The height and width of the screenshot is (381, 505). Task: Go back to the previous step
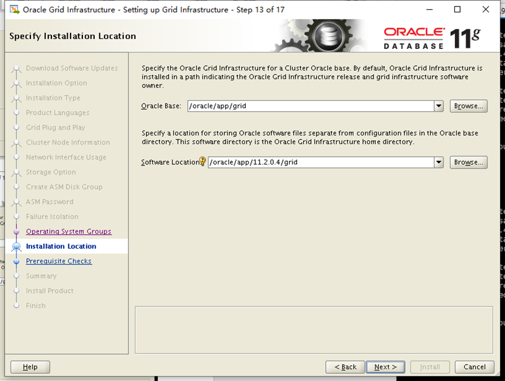[345, 367]
